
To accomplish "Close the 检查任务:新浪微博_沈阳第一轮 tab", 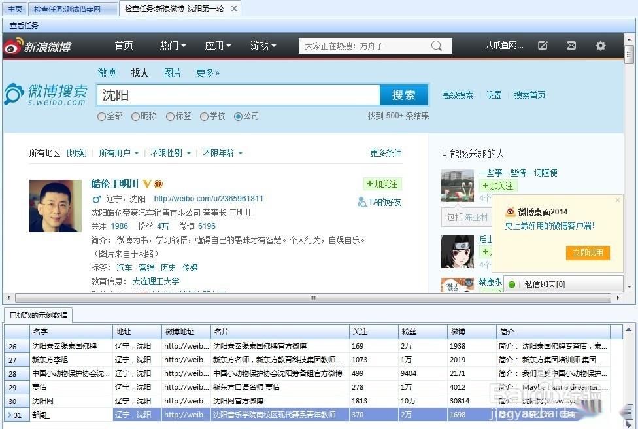I will click(235, 9).
